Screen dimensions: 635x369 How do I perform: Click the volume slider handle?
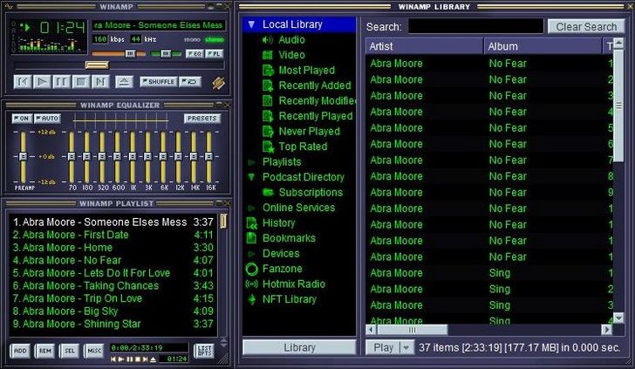point(130,53)
